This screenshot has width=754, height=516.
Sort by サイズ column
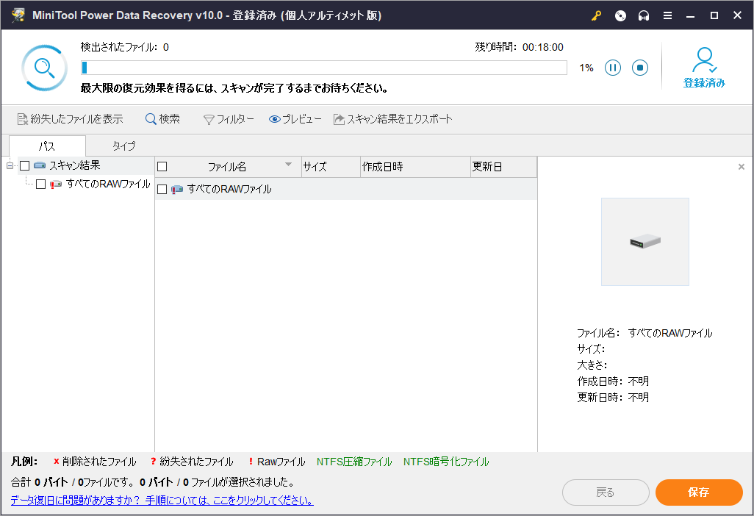(331, 167)
